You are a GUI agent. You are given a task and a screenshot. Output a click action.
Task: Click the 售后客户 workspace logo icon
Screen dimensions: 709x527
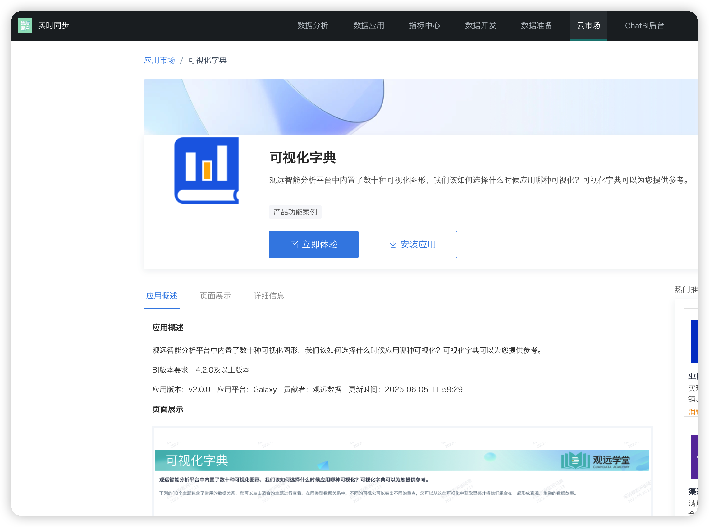pos(25,25)
